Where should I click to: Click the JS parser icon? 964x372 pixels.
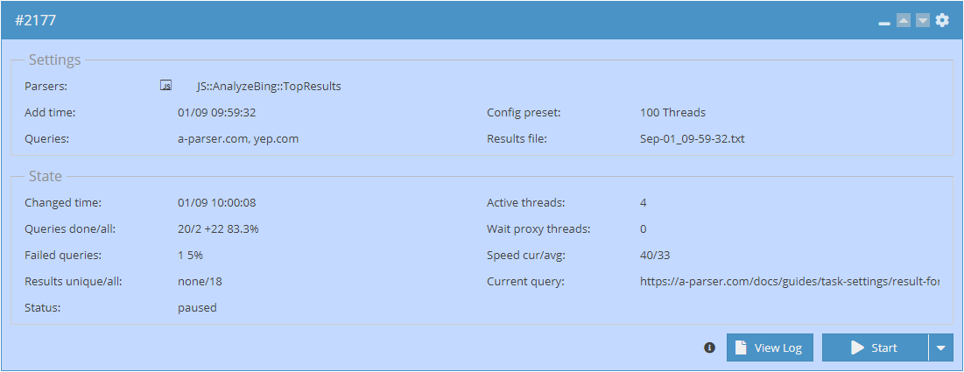[x=166, y=86]
